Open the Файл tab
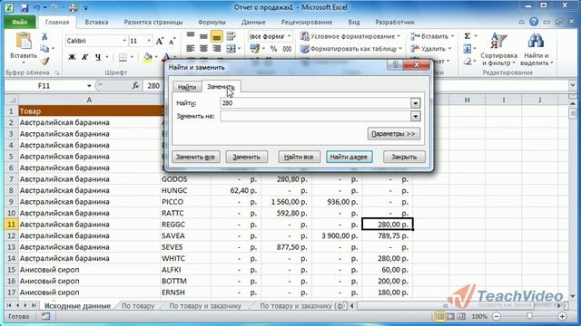Screen dimensions: 581x326 pos(20,22)
